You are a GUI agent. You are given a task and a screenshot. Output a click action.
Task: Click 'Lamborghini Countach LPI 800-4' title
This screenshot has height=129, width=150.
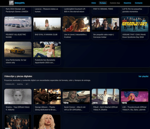tap(75, 10)
